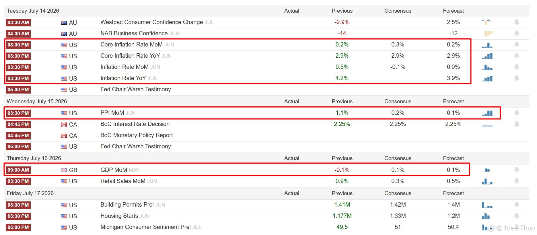Open mini chart for NAB Business Confidence

pyautogui.click(x=488, y=34)
